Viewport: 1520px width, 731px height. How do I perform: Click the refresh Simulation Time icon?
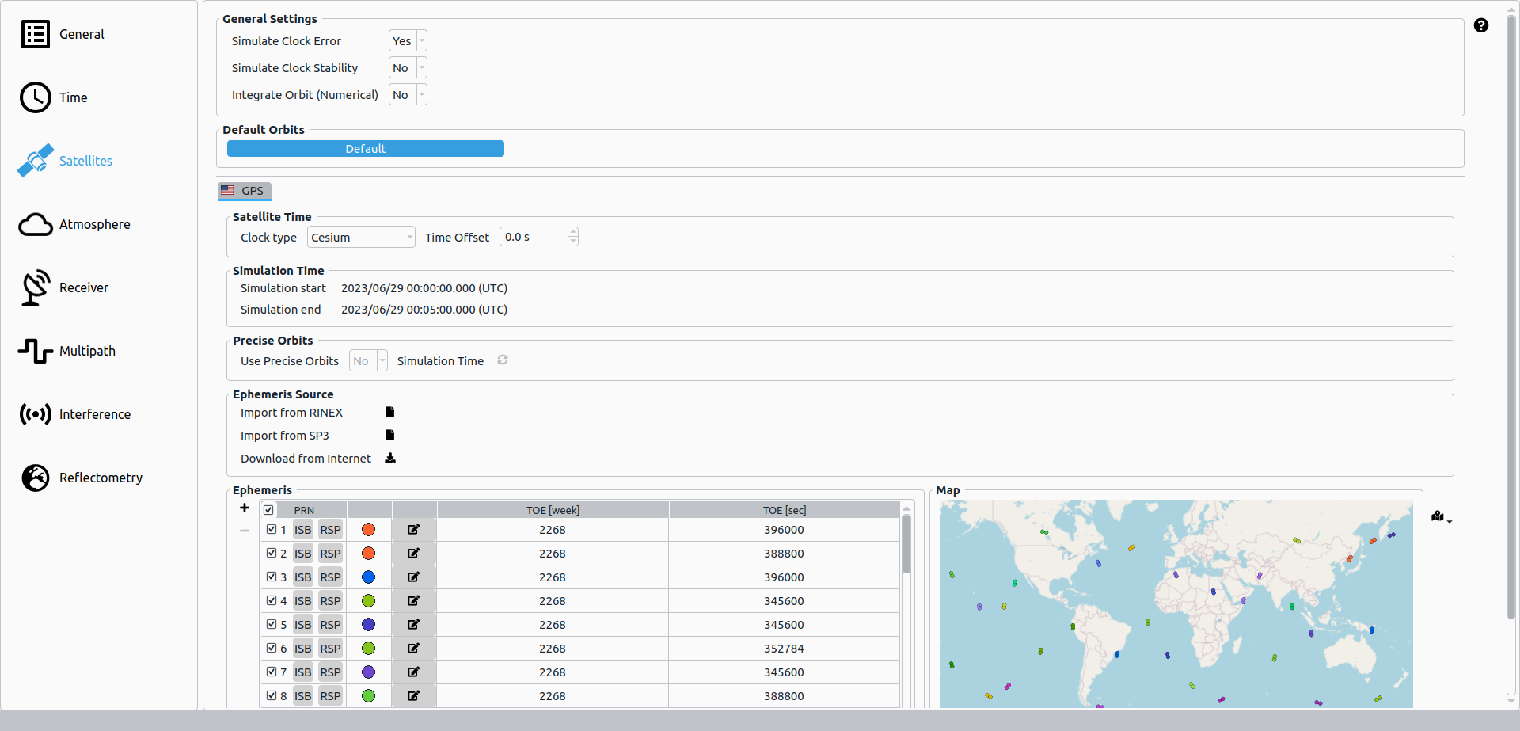pos(503,360)
